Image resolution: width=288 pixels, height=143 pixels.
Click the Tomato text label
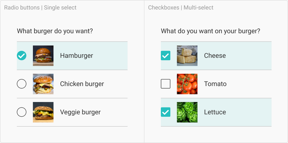(x=215, y=84)
